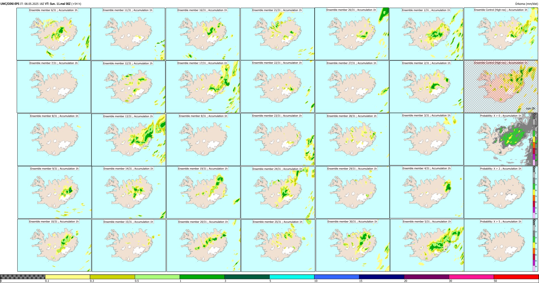
Task: Select the Ensemble member 21/31 map panel
Action: click(x=277, y=34)
